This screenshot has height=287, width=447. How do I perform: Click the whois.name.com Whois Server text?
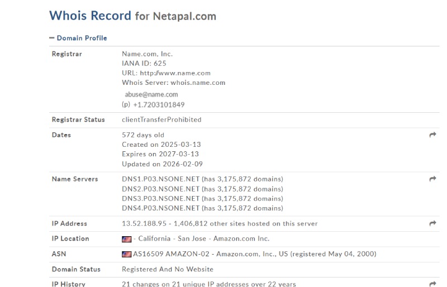(198, 83)
